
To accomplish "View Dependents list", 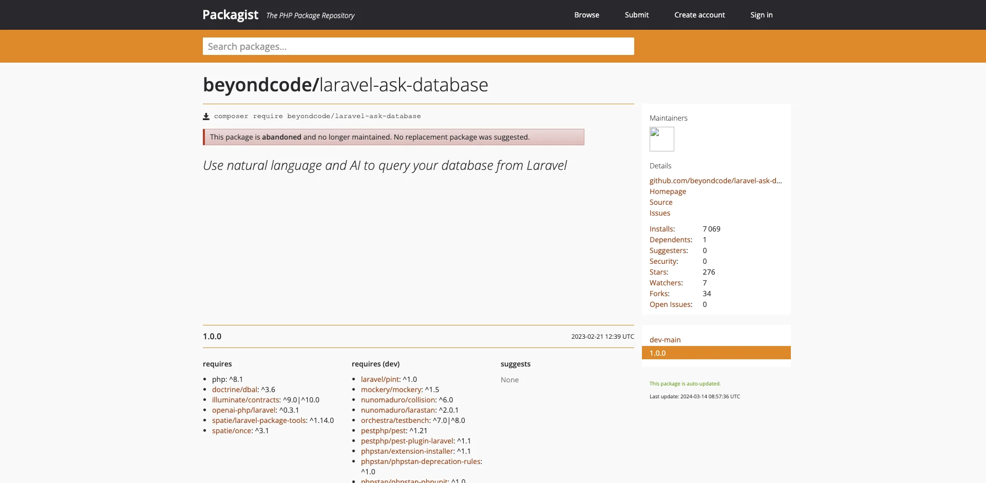I will 671,240.
